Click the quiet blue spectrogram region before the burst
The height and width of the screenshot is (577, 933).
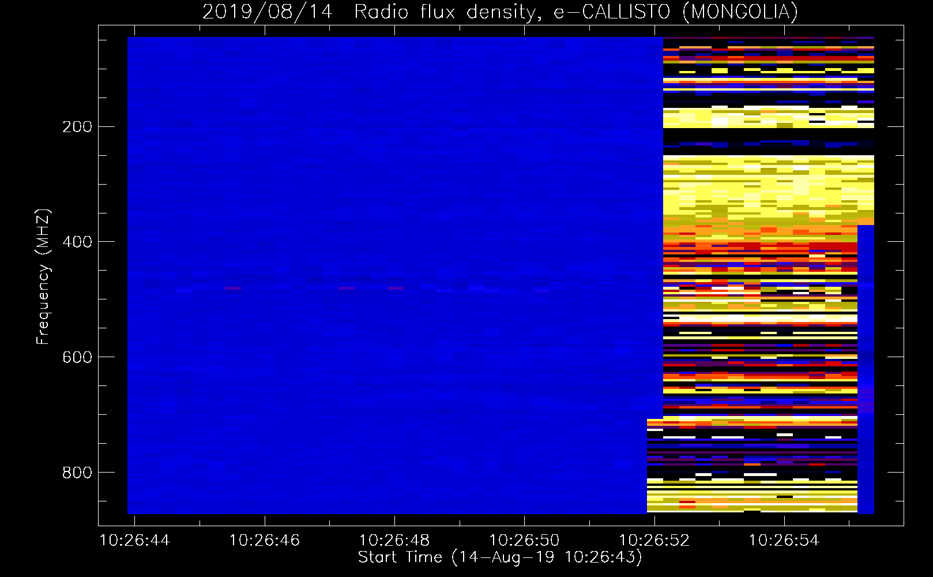(395, 275)
